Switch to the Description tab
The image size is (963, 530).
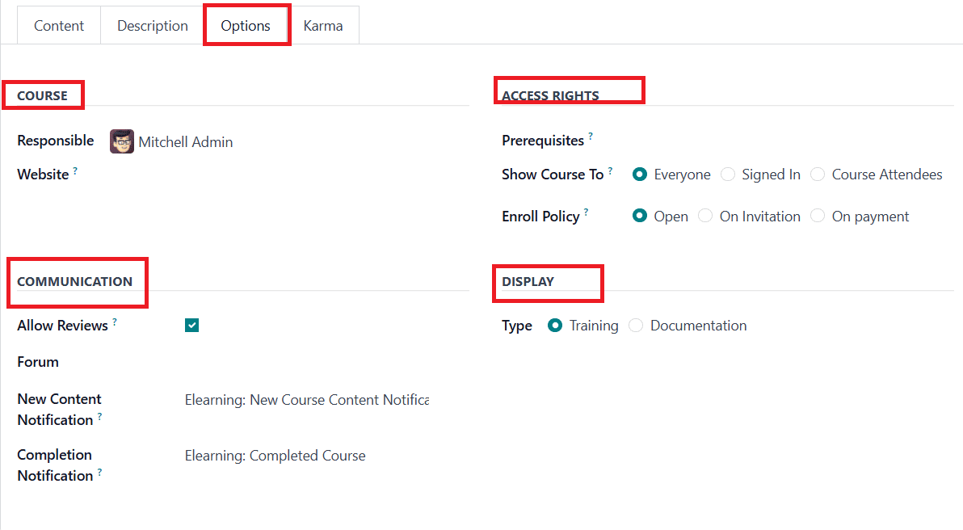[x=153, y=26]
